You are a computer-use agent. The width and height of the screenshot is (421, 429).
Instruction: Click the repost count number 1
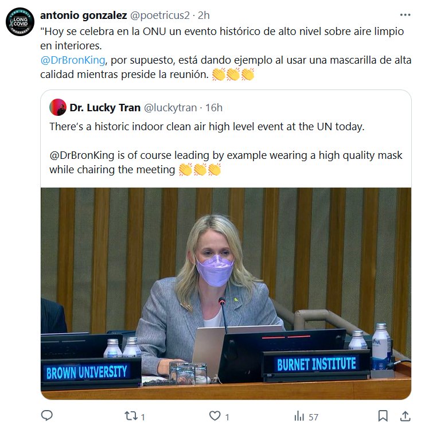(143, 417)
